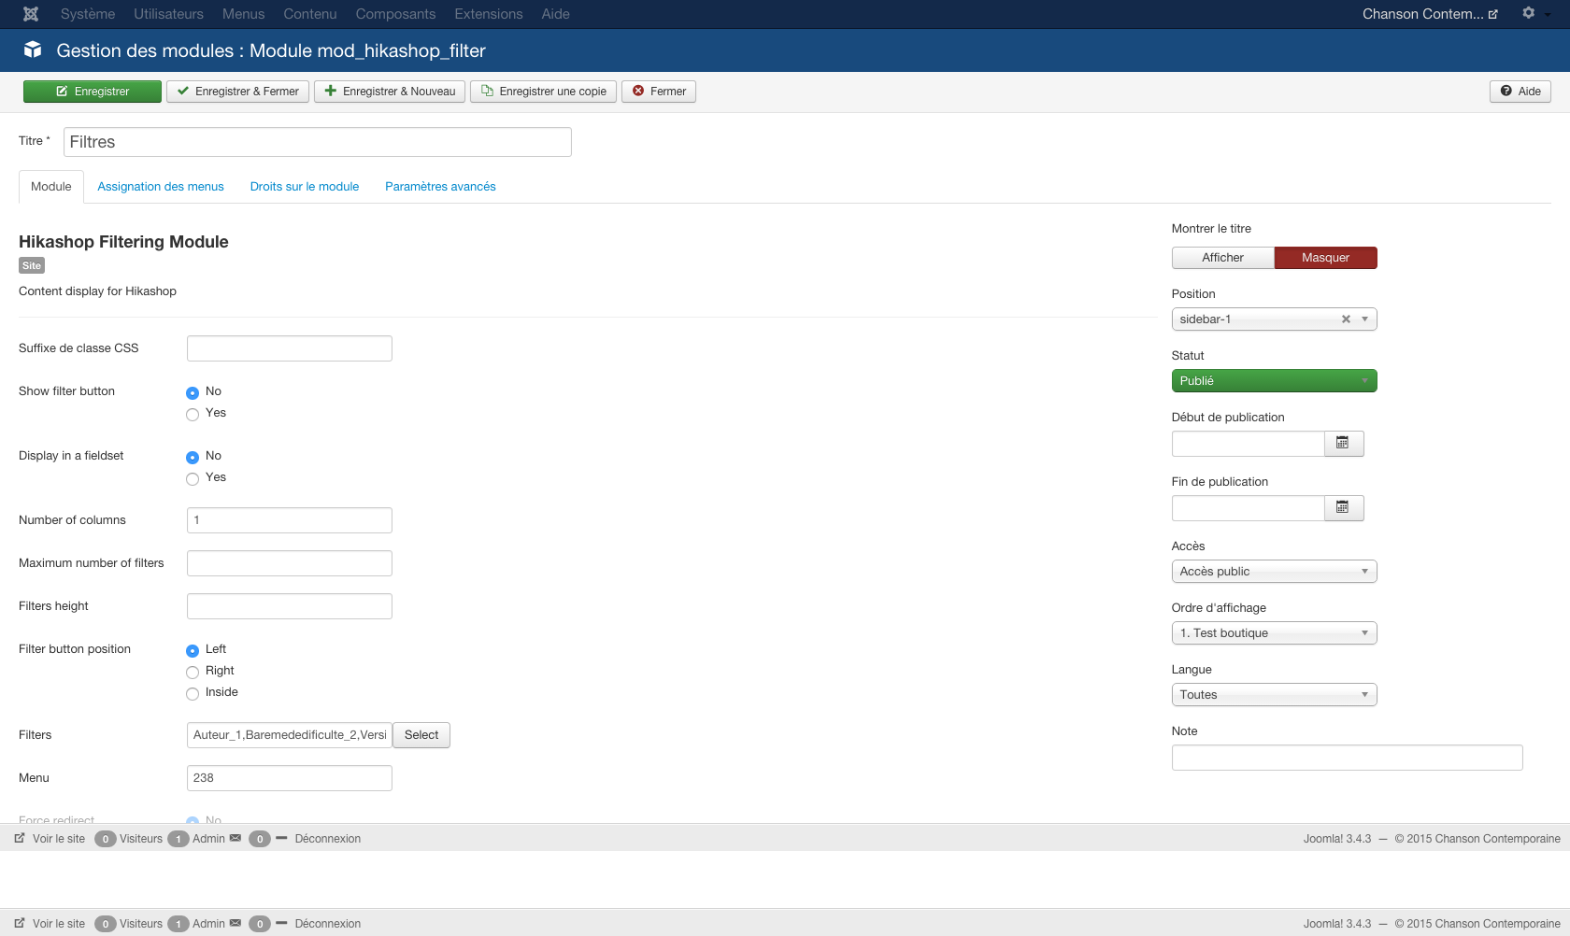This screenshot has width=1570, height=936.
Task: Open the Système menu
Action: coord(88,14)
